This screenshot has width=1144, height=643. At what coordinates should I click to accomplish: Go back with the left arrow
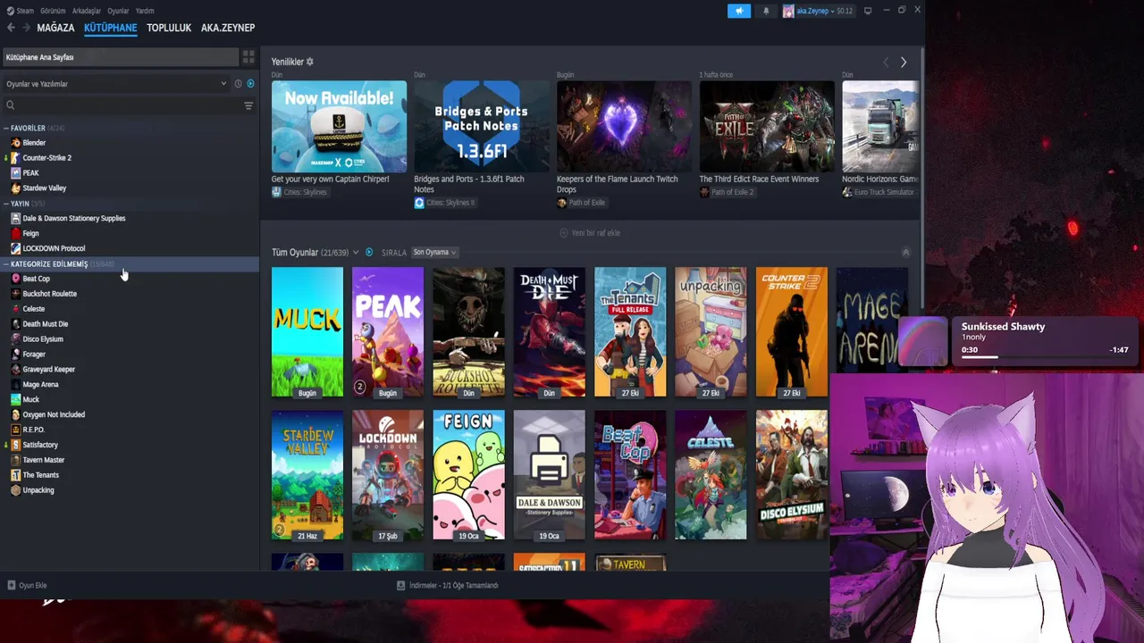pyautogui.click(x=11, y=28)
